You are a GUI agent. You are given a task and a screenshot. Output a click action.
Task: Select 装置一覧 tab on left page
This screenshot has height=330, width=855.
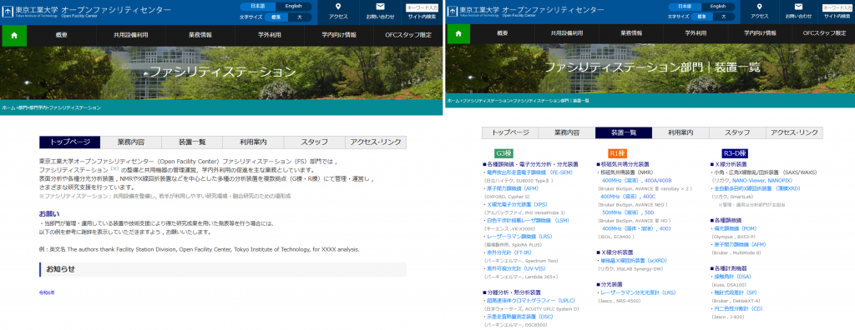(192, 142)
